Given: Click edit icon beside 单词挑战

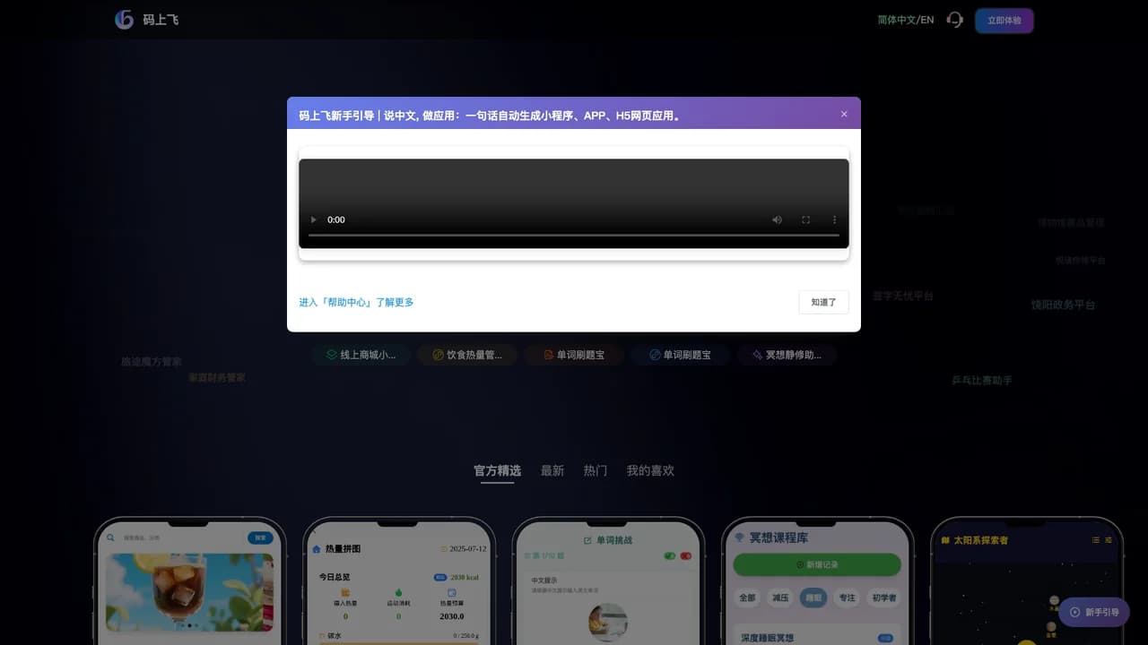Looking at the screenshot, I should 587,540.
